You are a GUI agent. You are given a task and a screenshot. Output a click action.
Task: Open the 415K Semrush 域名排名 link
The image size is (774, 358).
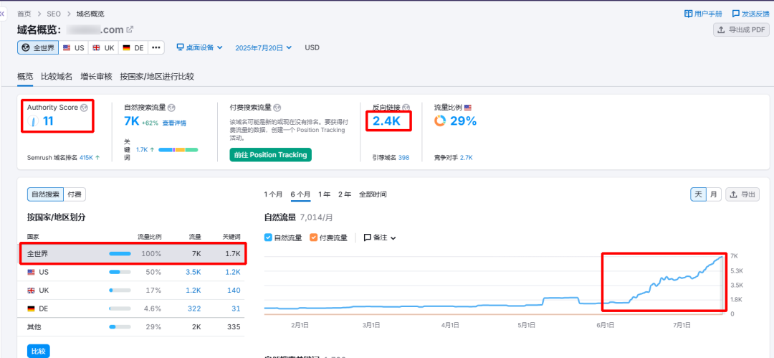click(87, 158)
